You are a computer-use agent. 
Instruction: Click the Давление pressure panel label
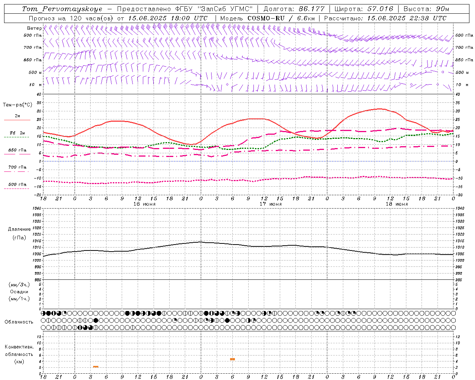[x=19, y=229]
